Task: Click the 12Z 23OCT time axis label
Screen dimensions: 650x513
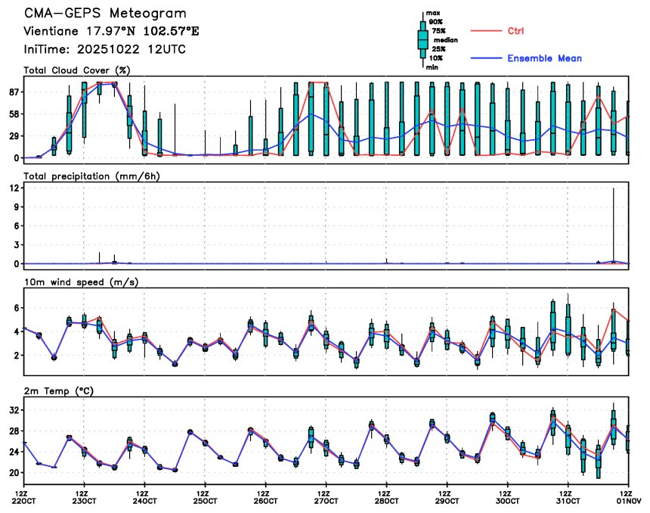Action: click(x=84, y=497)
